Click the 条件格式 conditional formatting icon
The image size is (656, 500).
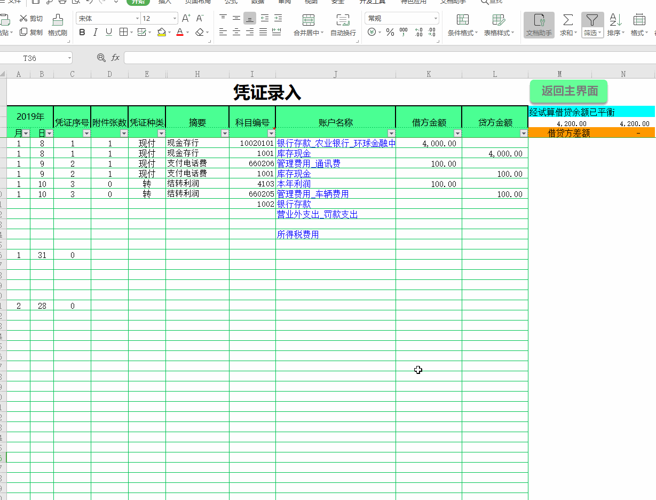(461, 25)
